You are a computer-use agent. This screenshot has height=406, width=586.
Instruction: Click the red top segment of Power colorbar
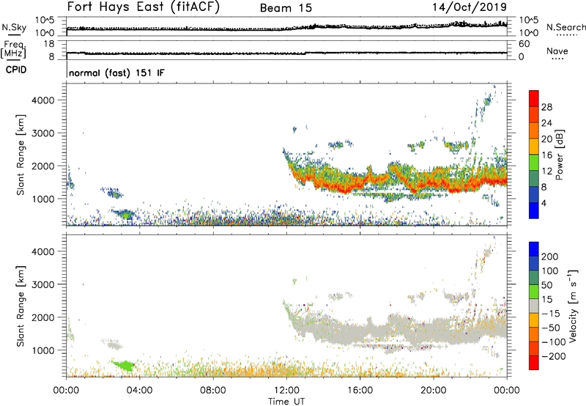click(x=534, y=98)
